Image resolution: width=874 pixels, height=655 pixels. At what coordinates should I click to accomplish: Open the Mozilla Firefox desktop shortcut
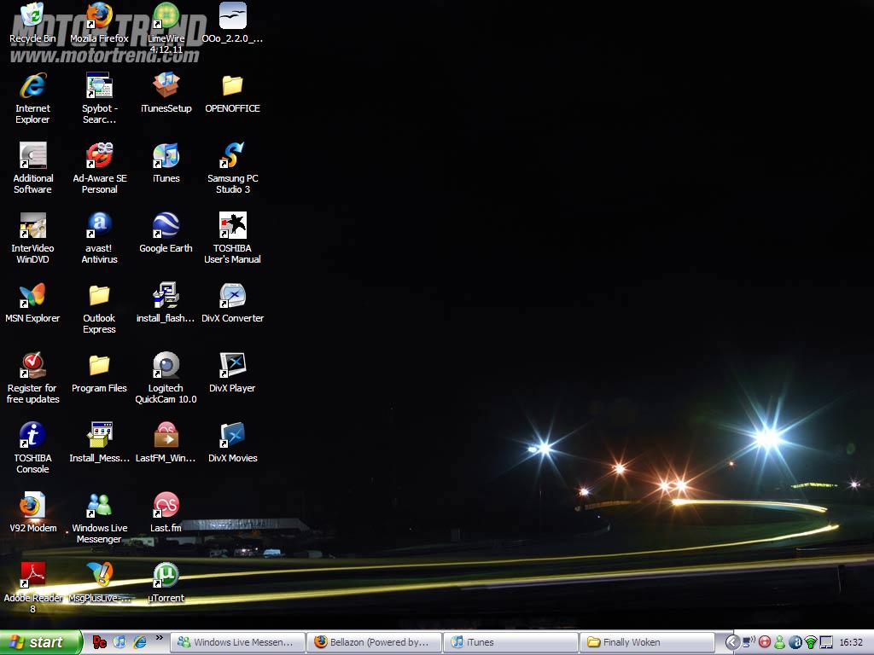click(99, 17)
